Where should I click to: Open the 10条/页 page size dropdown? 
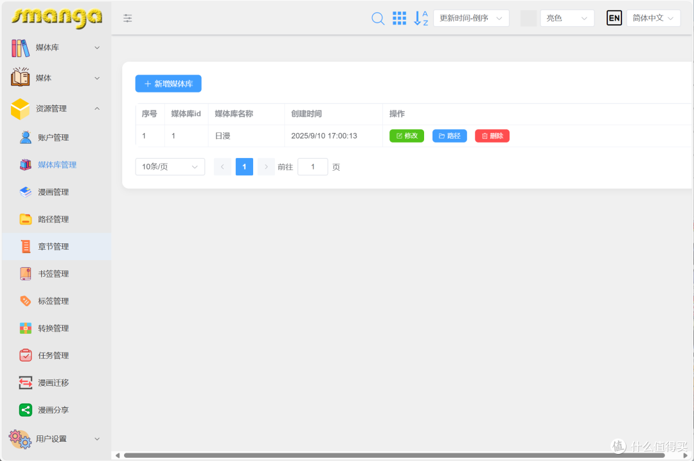click(170, 167)
